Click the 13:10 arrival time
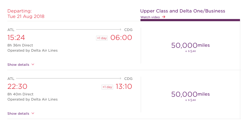 tap(124, 87)
